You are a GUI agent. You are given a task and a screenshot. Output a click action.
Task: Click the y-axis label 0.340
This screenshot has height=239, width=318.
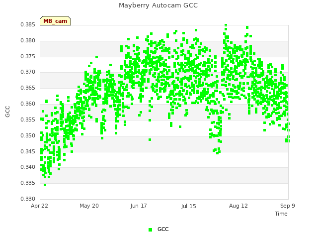point(28,167)
